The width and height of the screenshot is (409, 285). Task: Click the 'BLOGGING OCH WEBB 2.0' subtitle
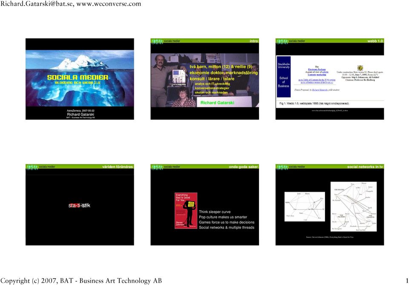[x=78, y=83]
